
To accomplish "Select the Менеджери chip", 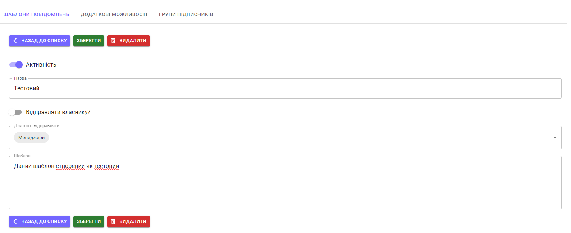I will (x=32, y=138).
